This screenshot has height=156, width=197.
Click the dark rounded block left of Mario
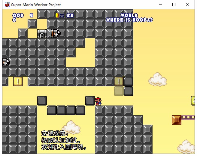90,101
